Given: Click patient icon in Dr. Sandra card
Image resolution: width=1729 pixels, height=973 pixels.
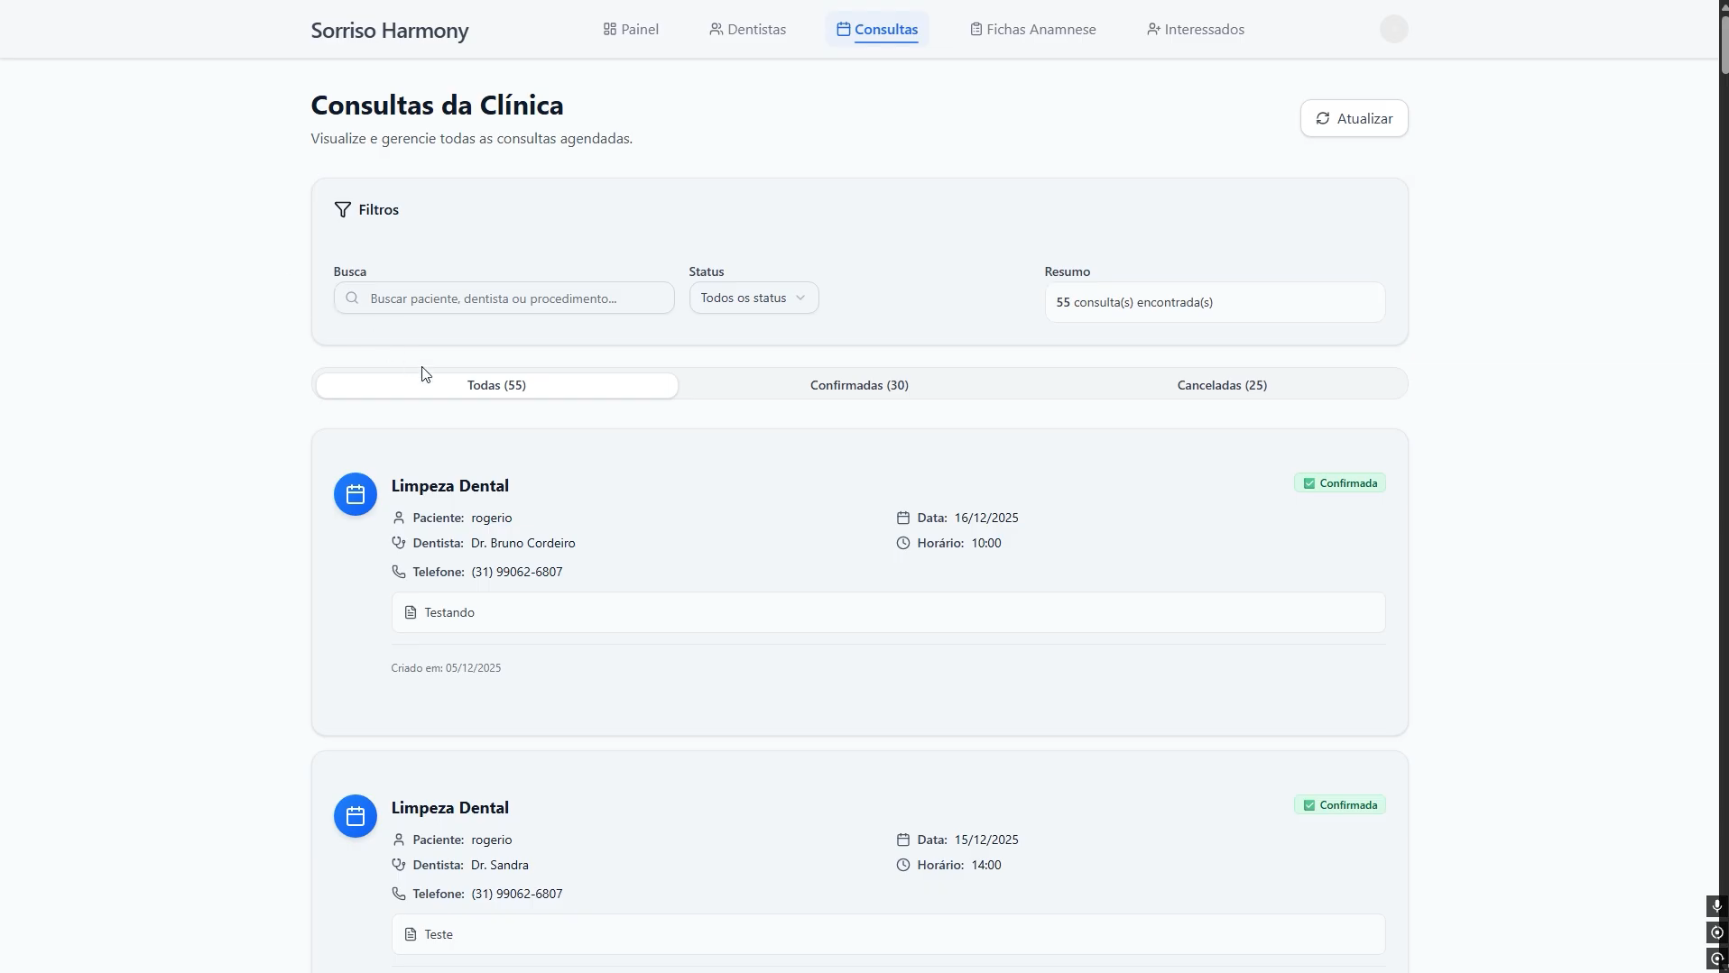Looking at the screenshot, I should point(399,840).
